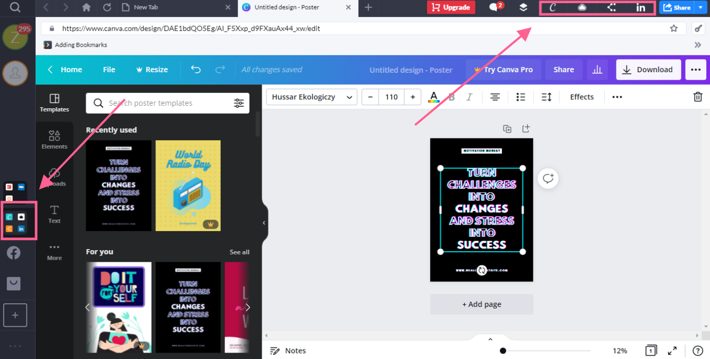Show next For you templates arrow

click(x=247, y=307)
